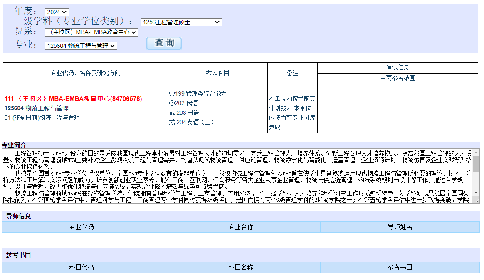Screen dimensions: 484x280
Task: Click the 专业代码、名称及研究方向 column header
Action: 85,73
